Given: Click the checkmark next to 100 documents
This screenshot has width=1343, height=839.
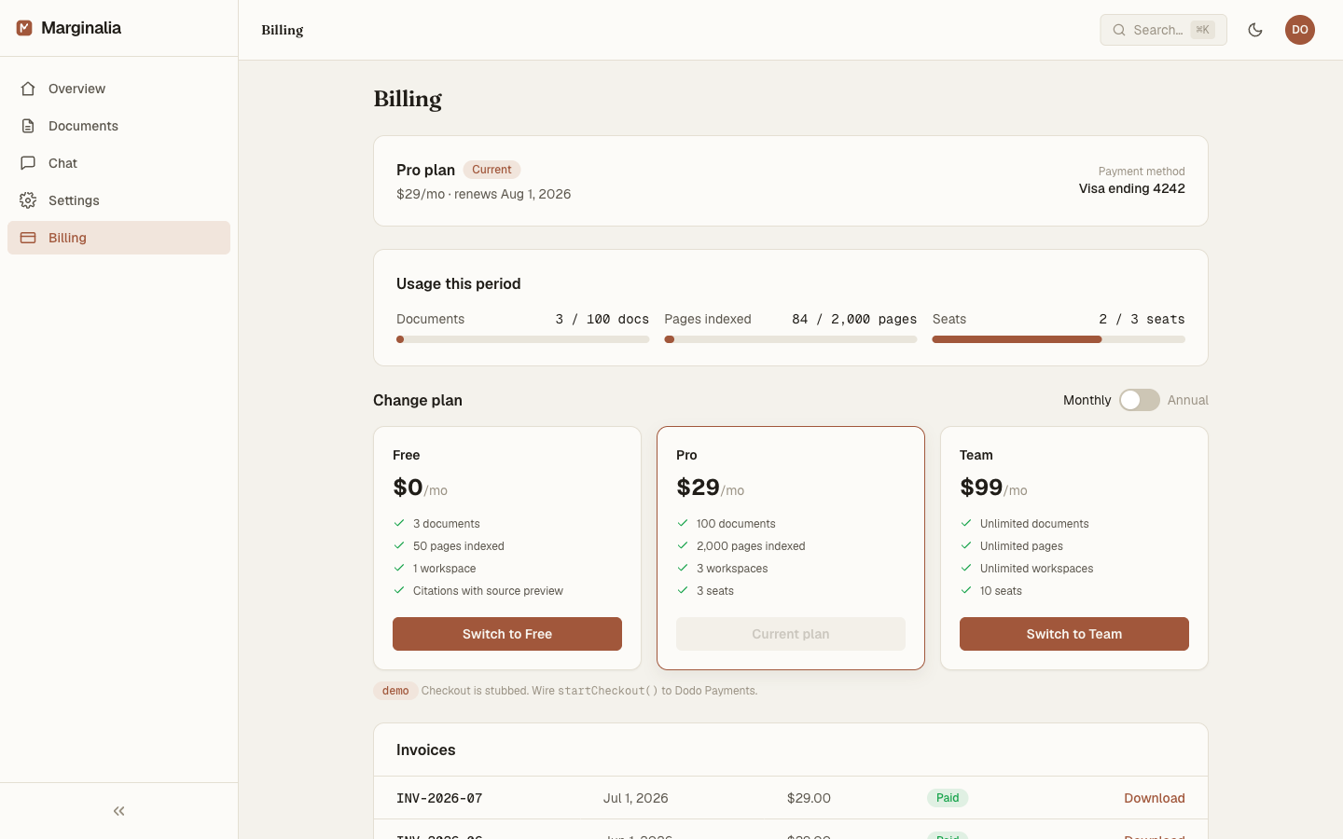Looking at the screenshot, I should click(x=683, y=523).
